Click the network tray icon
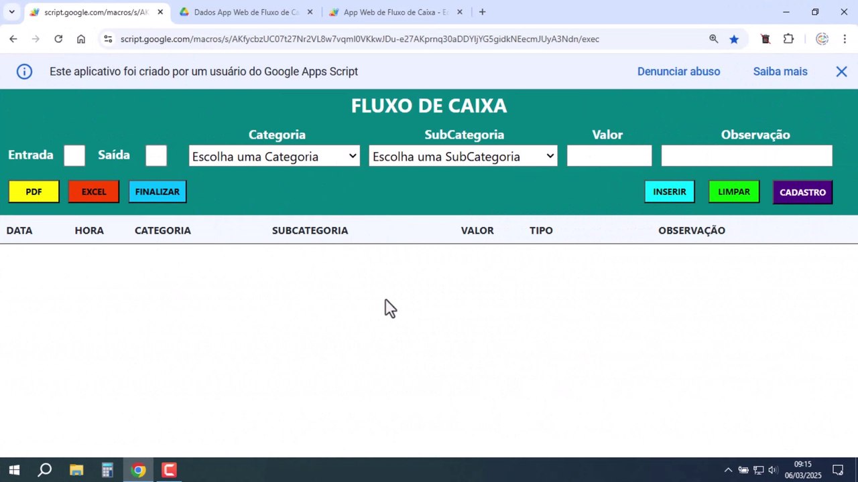858x482 pixels. click(x=758, y=470)
